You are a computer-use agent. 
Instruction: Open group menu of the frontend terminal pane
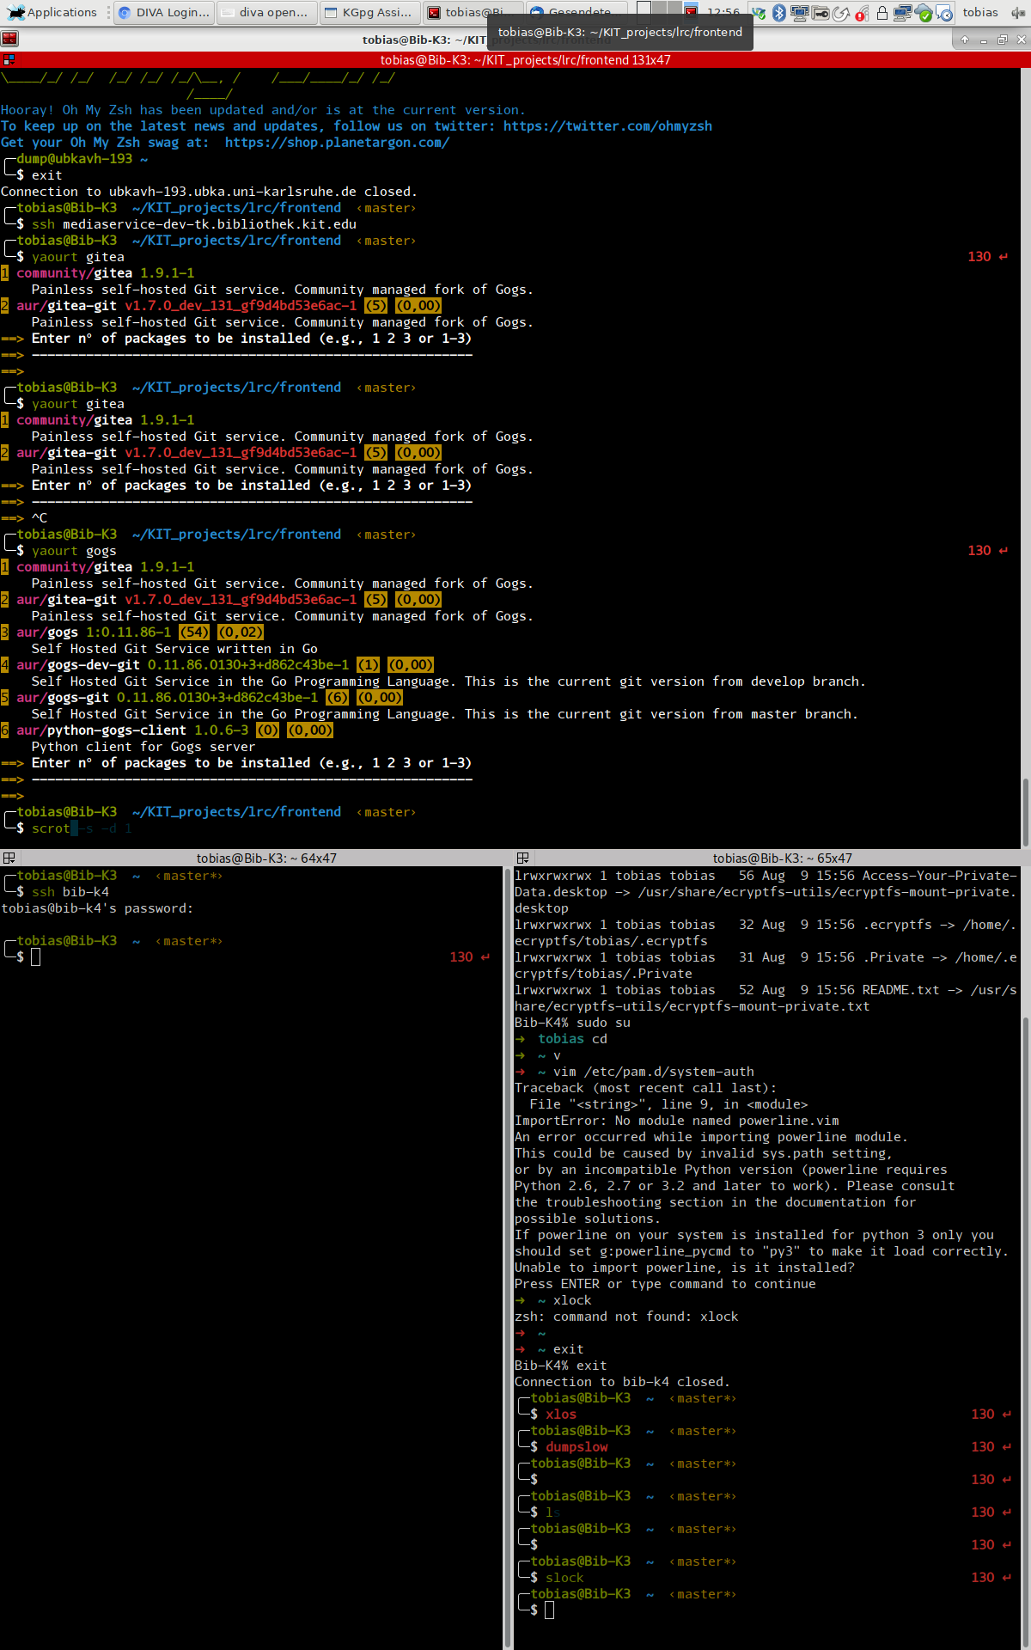coord(9,60)
